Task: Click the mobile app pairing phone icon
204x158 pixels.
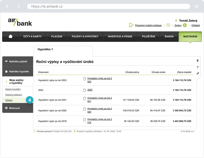Action: [x=131, y=25]
